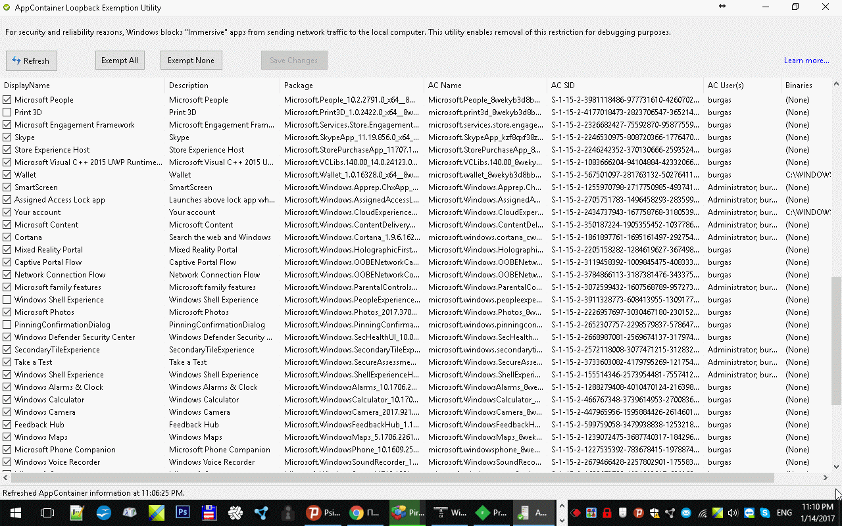Click the white knot taskbar icon

point(235,513)
